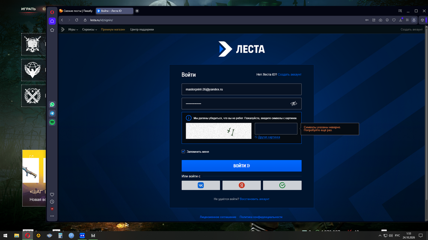Click the captcha symbols input field
Image resolution: width=428 pixels, height=240 pixels.
point(276,129)
